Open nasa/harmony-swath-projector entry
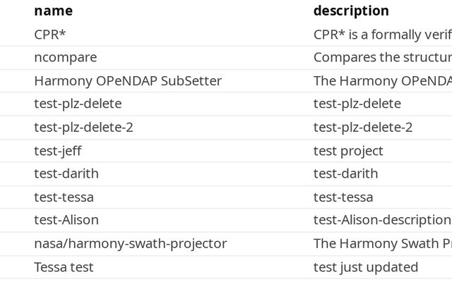Viewport: 452px width, 282px height. pyautogui.click(x=131, y=244)
